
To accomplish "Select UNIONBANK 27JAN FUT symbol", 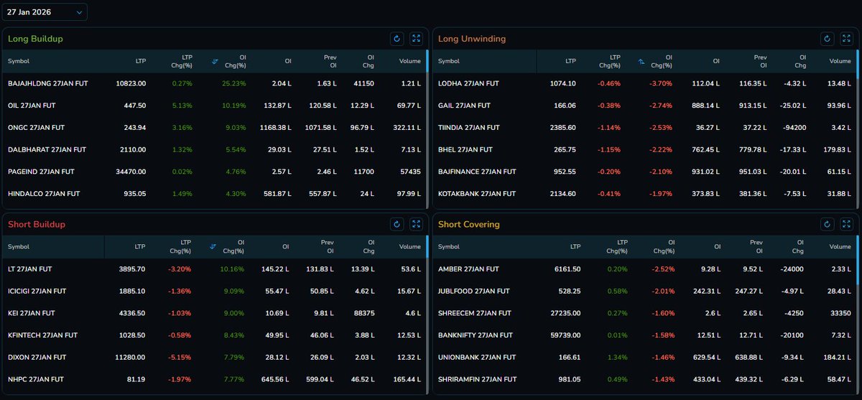I will (x=477, y=357).
